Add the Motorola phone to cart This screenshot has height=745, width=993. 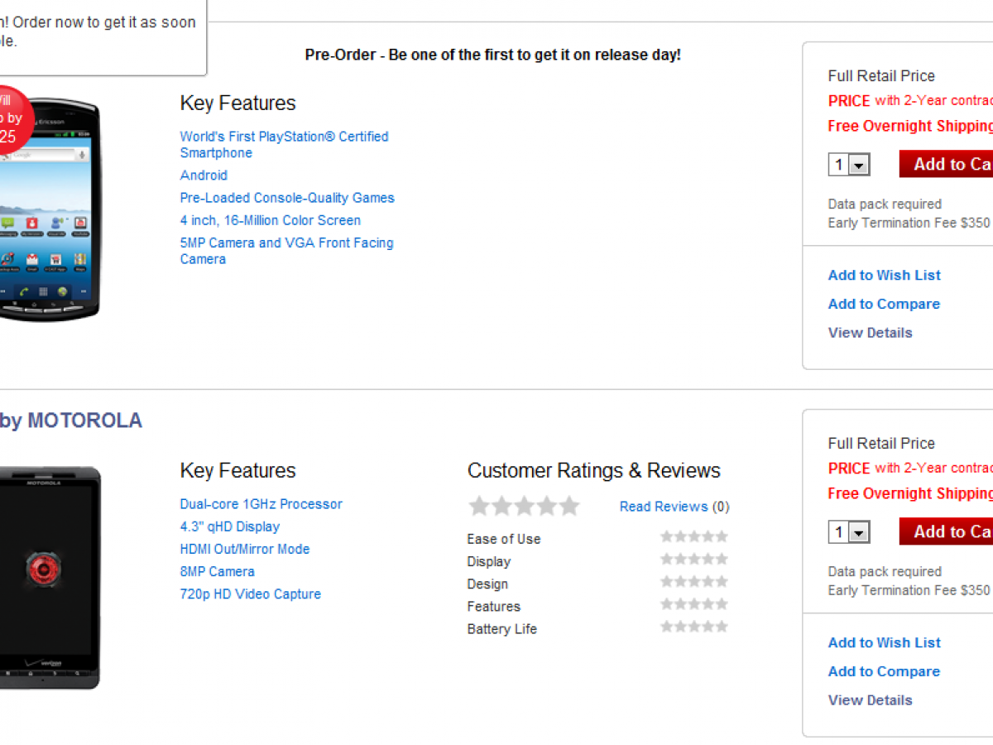(947, 531)
